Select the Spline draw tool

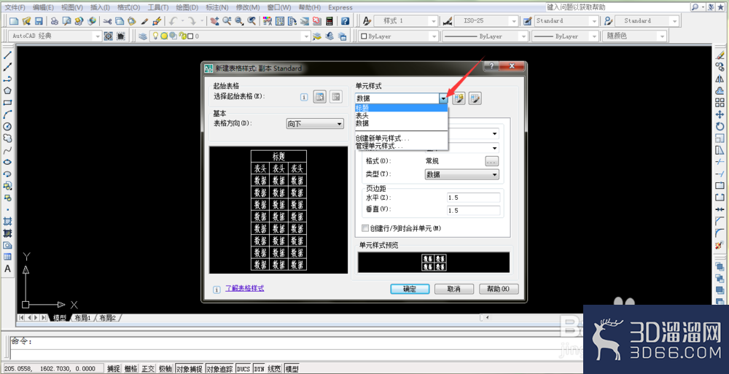(x=7, y=150)
